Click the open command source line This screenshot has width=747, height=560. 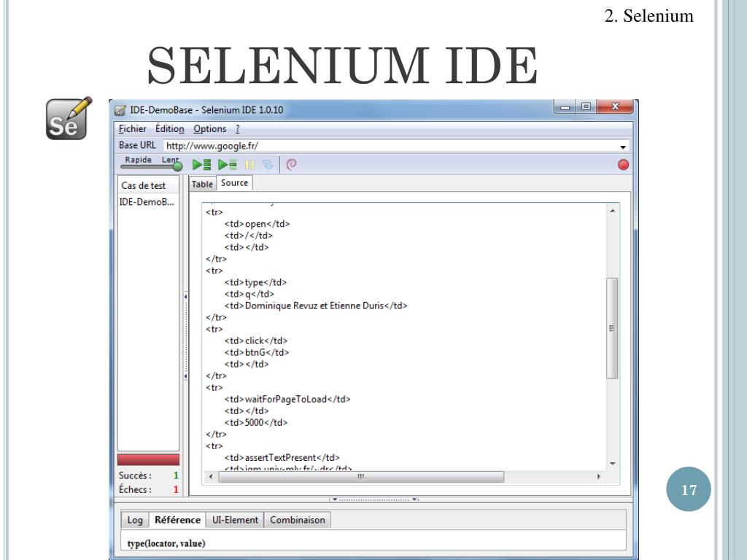click(257, 224)
